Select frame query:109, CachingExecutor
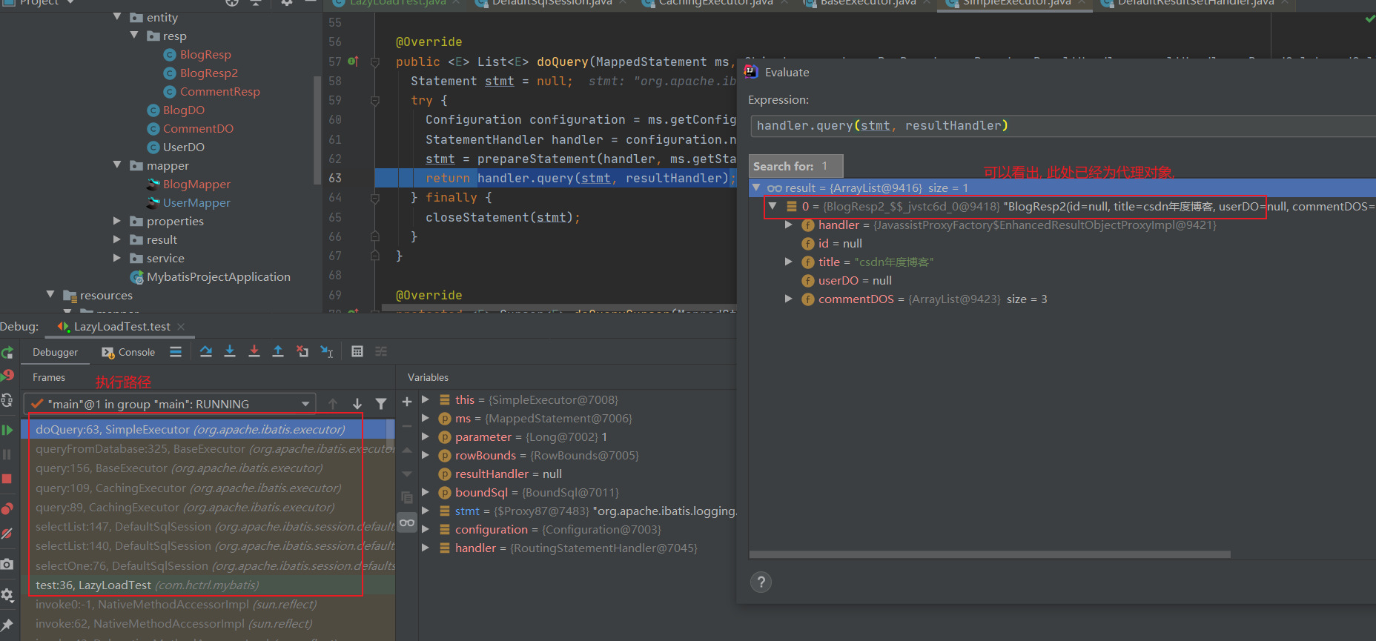 208,488
